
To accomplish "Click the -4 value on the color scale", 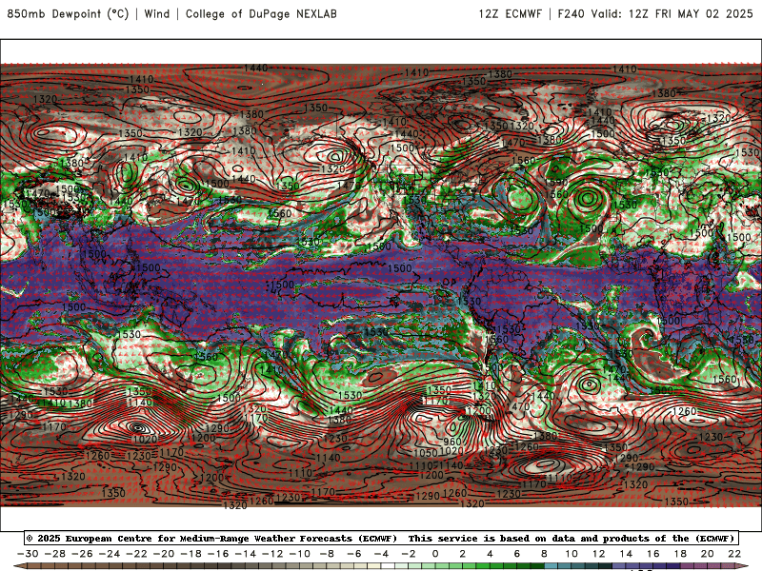I will [382, 554].
